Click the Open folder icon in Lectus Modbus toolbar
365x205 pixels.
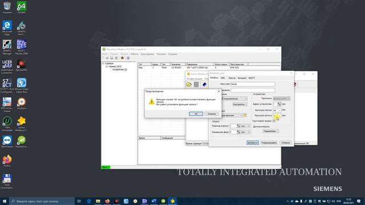click(189, 84)
